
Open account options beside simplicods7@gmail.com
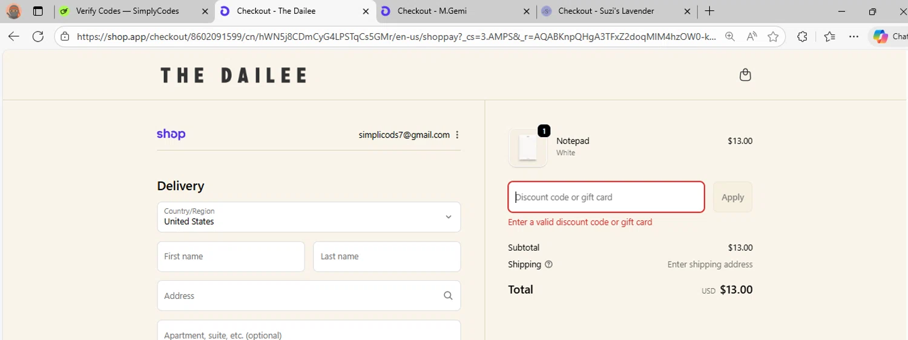pos(457,135)
